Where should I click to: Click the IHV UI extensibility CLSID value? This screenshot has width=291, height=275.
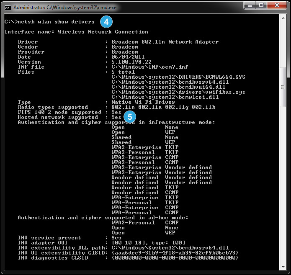point(175,253)
